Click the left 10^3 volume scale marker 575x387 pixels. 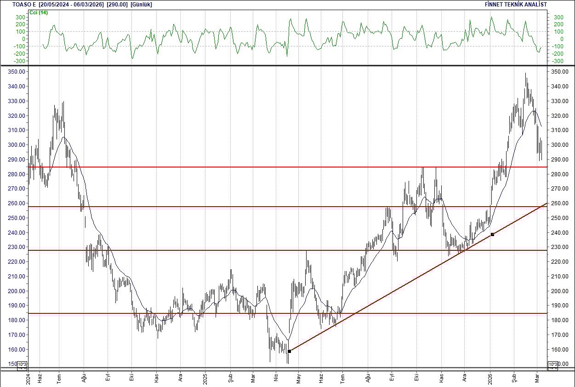click(22, 364)
